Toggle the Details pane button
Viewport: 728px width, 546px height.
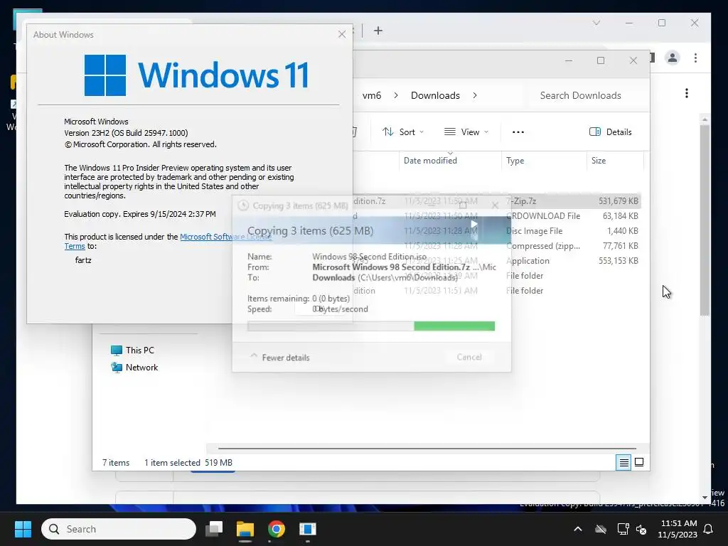pyautogui.click(x=610, y=132)
